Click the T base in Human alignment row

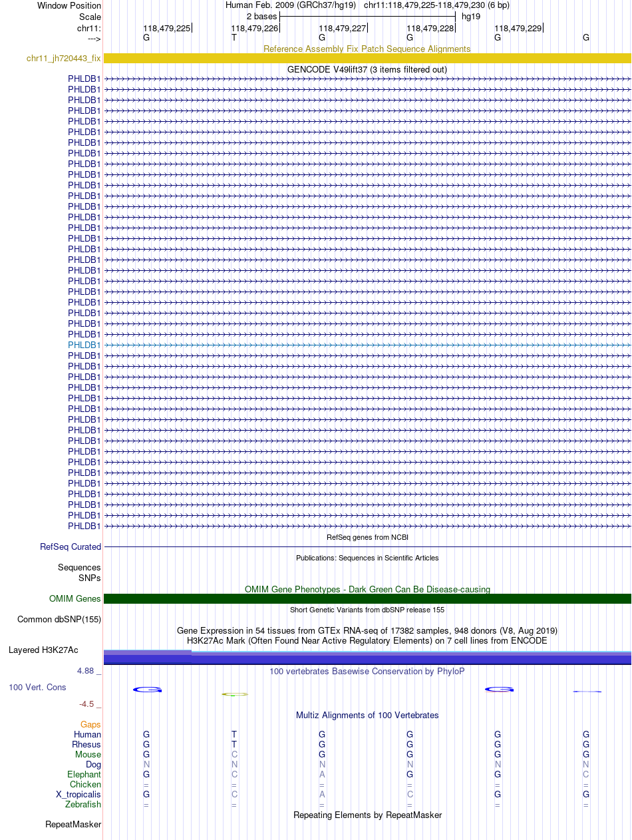click(x=234, y=734)
